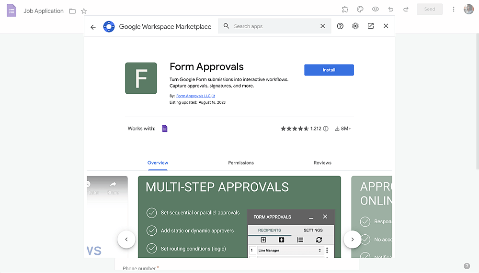Switch to the Permissions tab
479x273 pixels.
click(x=241, y=163)
